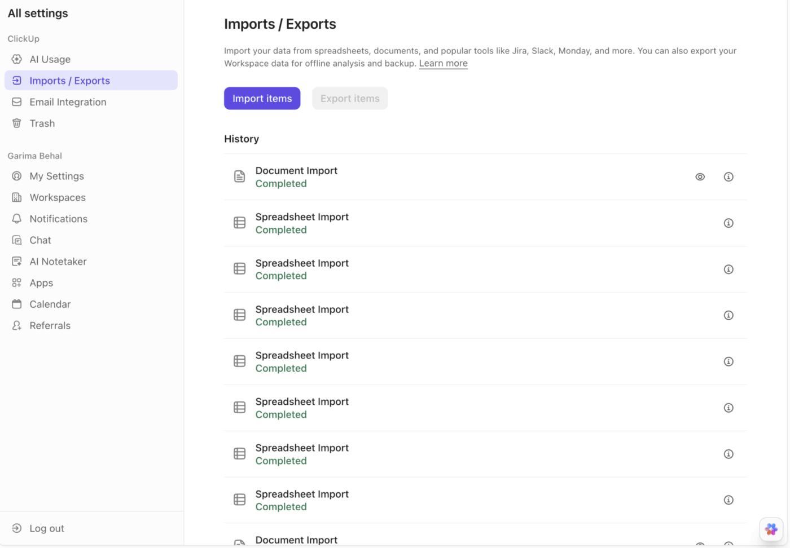Log out of the account
Image resolution: width=790 pixels, height=548 pixels.
pos(46,528)
